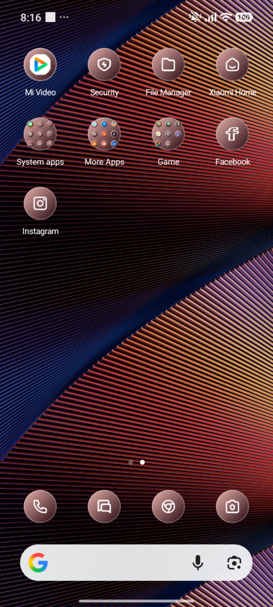Tap the "Instagram" label
Viewport: 273px width, 607px height.
click(x=40, y=232)
